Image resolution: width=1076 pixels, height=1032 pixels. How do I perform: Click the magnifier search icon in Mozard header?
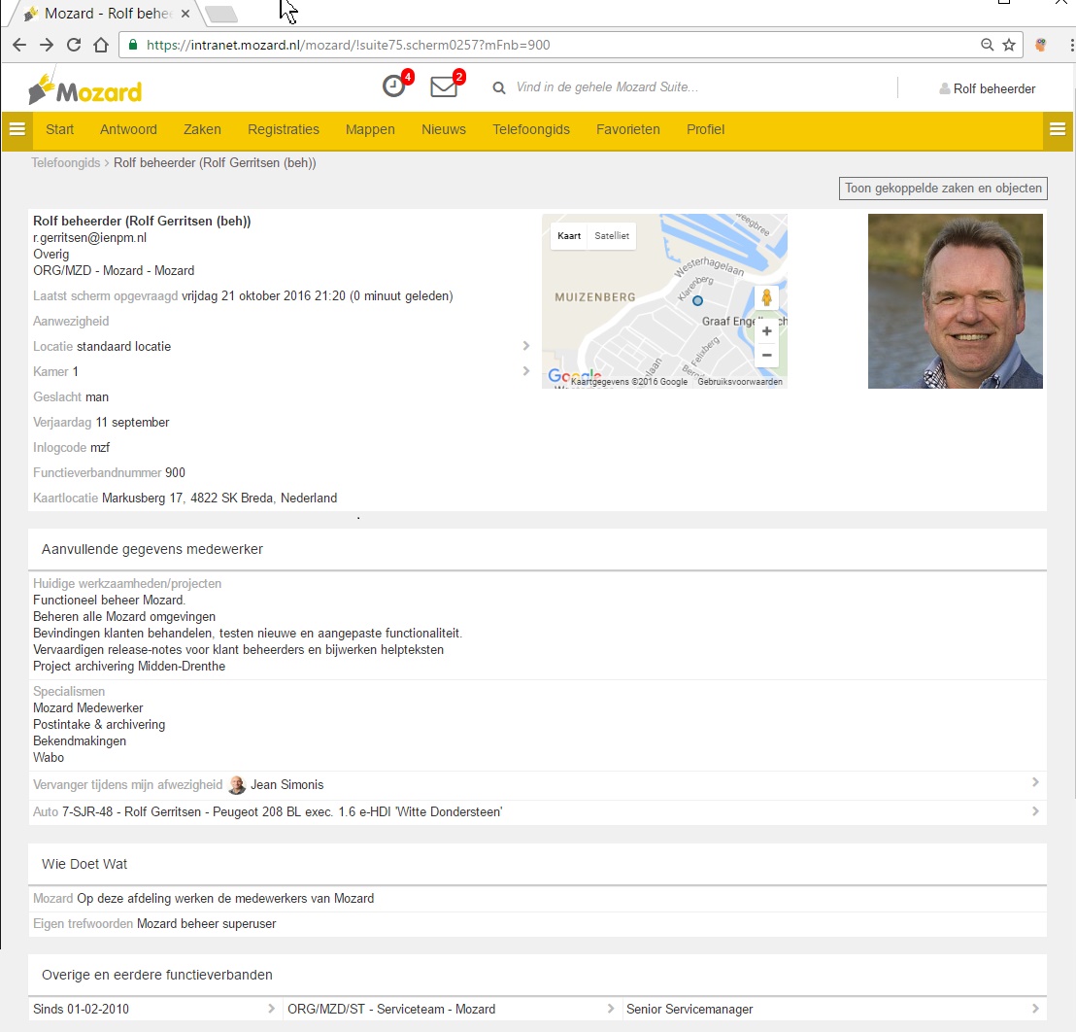pos(499,87)
